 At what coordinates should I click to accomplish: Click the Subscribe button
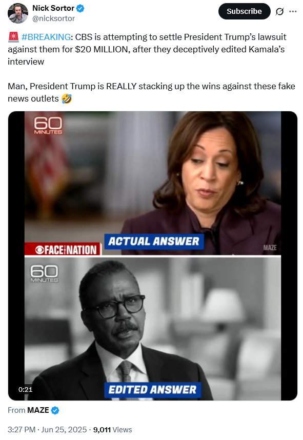pos(245,11)
